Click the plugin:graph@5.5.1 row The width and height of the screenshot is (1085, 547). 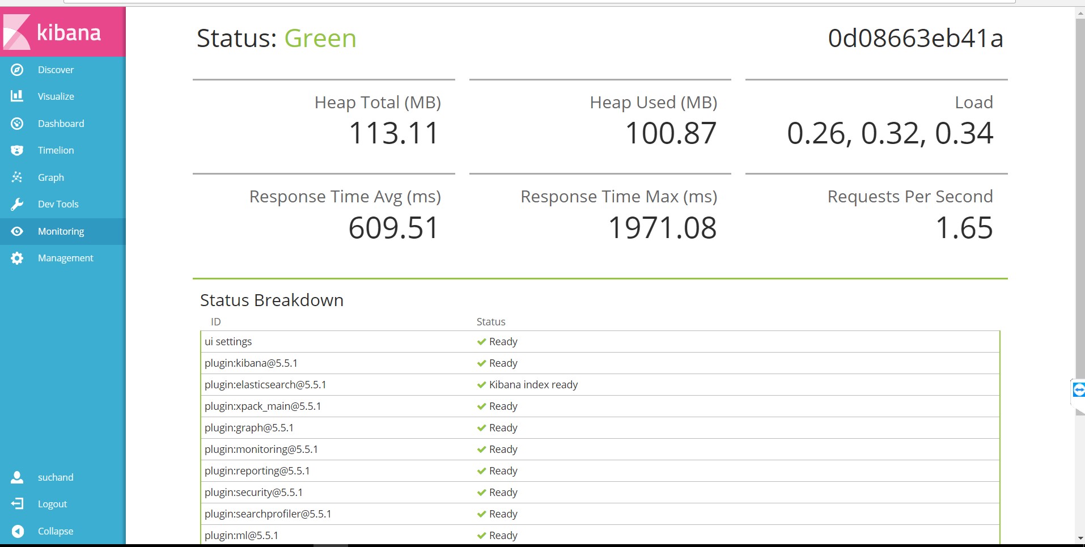[x=600, y=428]
